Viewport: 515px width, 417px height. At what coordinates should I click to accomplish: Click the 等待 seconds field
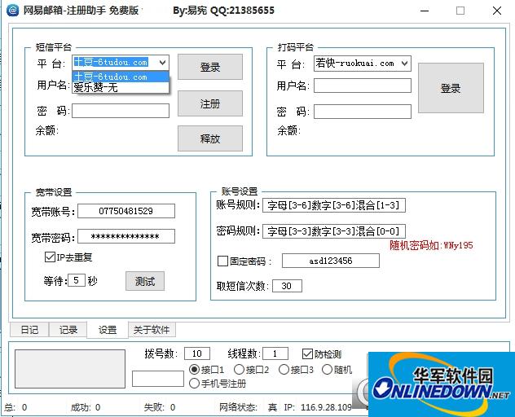77,280
